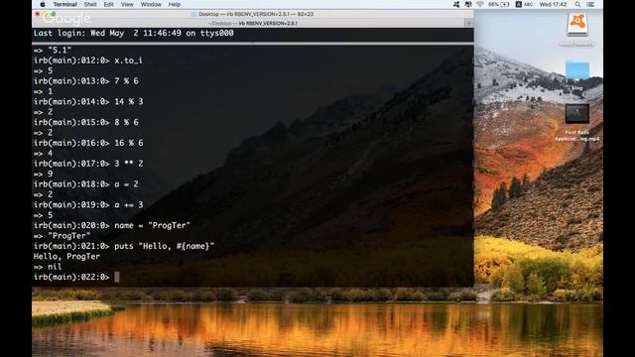Open the Terminal application menu
635x357 pixels.
coord(64,4)
